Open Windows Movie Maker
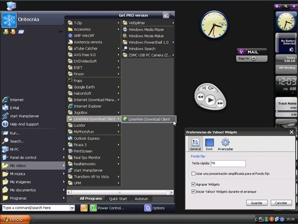 tap(148, 36)
